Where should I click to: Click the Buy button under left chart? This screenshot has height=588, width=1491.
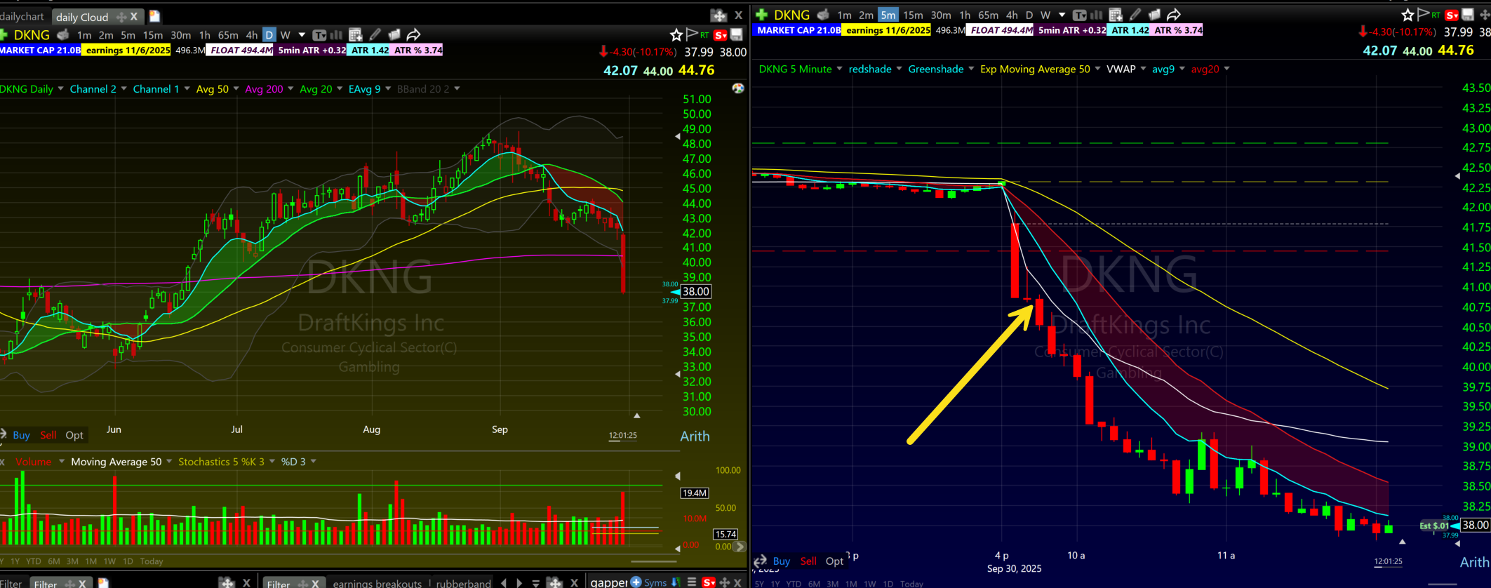point(21,435)
